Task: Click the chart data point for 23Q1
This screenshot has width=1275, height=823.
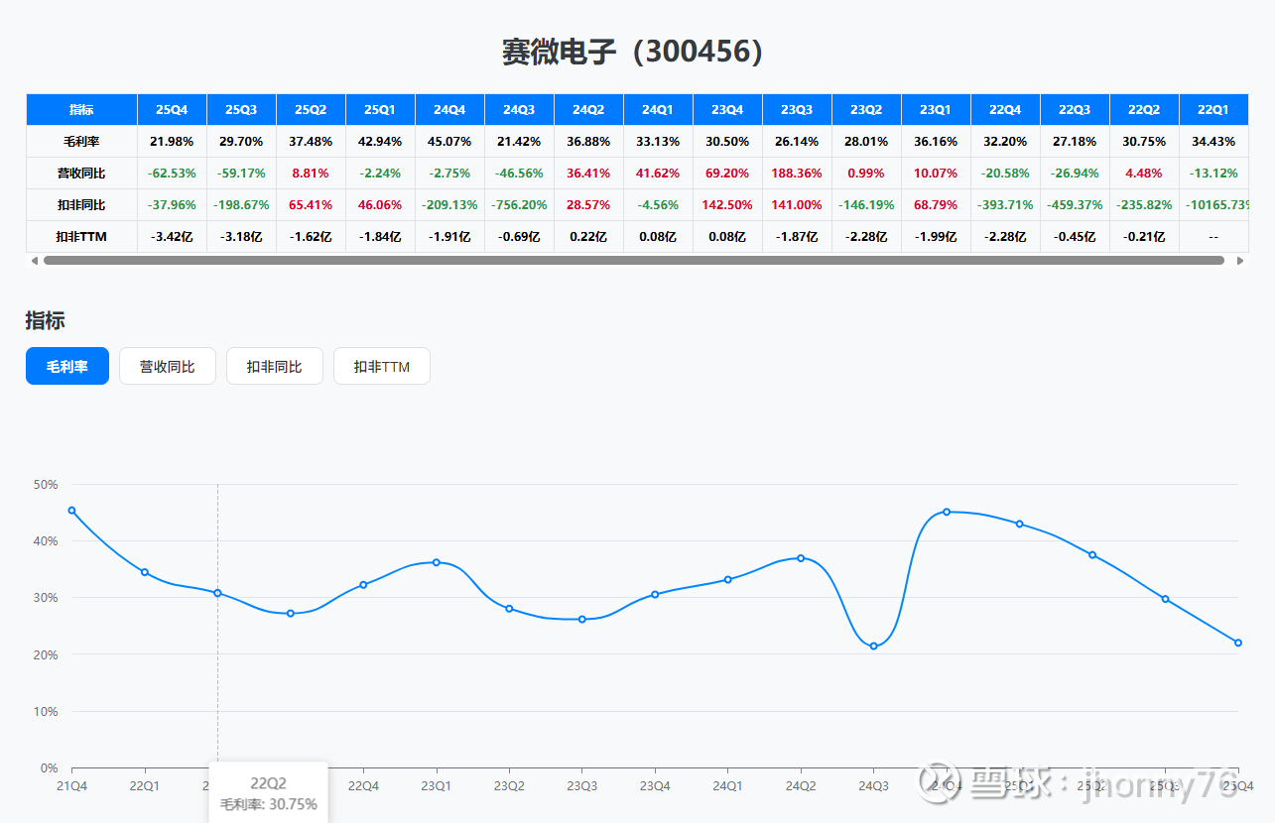Action: pyautogui.click(x=437, y=562)
